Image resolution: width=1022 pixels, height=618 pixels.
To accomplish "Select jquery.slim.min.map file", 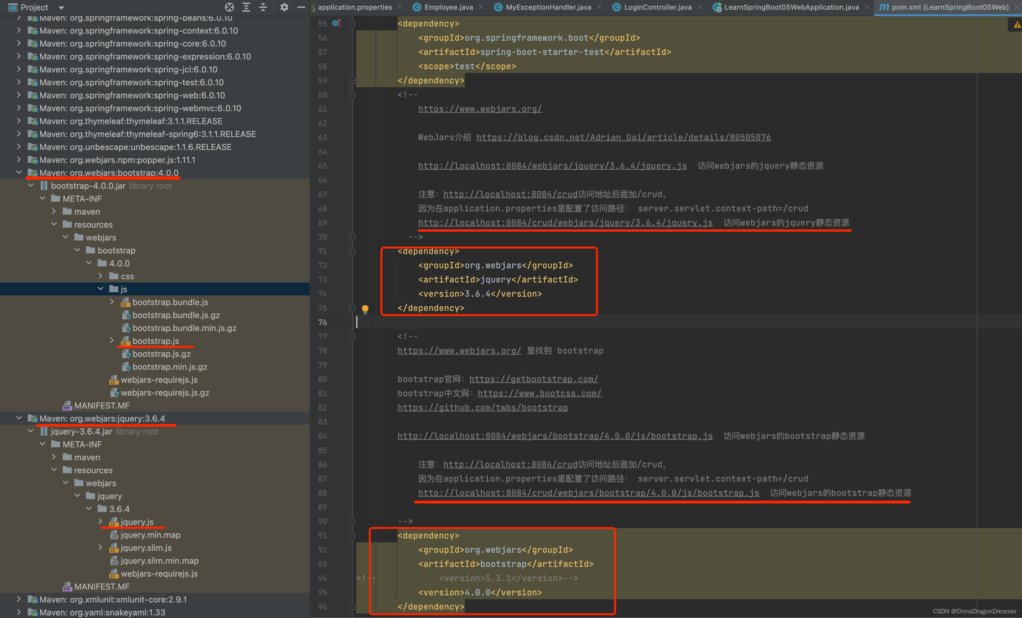I will pyautogui.click(x=159, y=561).
